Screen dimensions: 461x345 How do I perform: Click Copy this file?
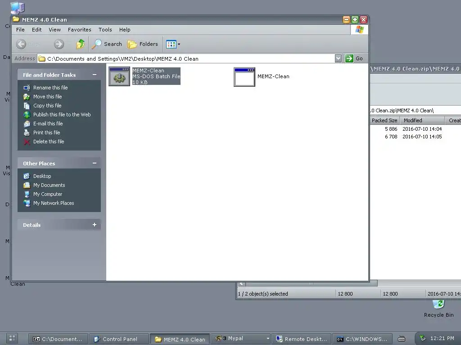47,106
